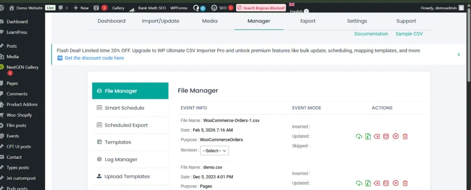Open Scheduled Export section
This screenshot has height=190, width=471.
pyautogui.click(x=130, y=125)
